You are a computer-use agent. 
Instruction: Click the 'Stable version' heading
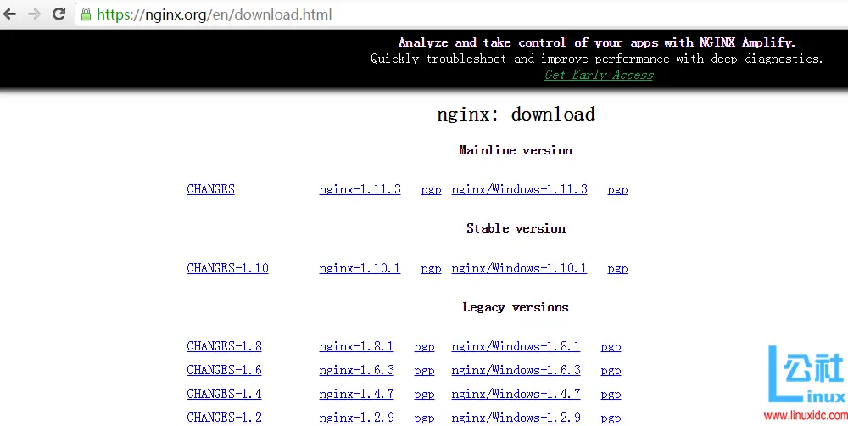coord(516,228)
